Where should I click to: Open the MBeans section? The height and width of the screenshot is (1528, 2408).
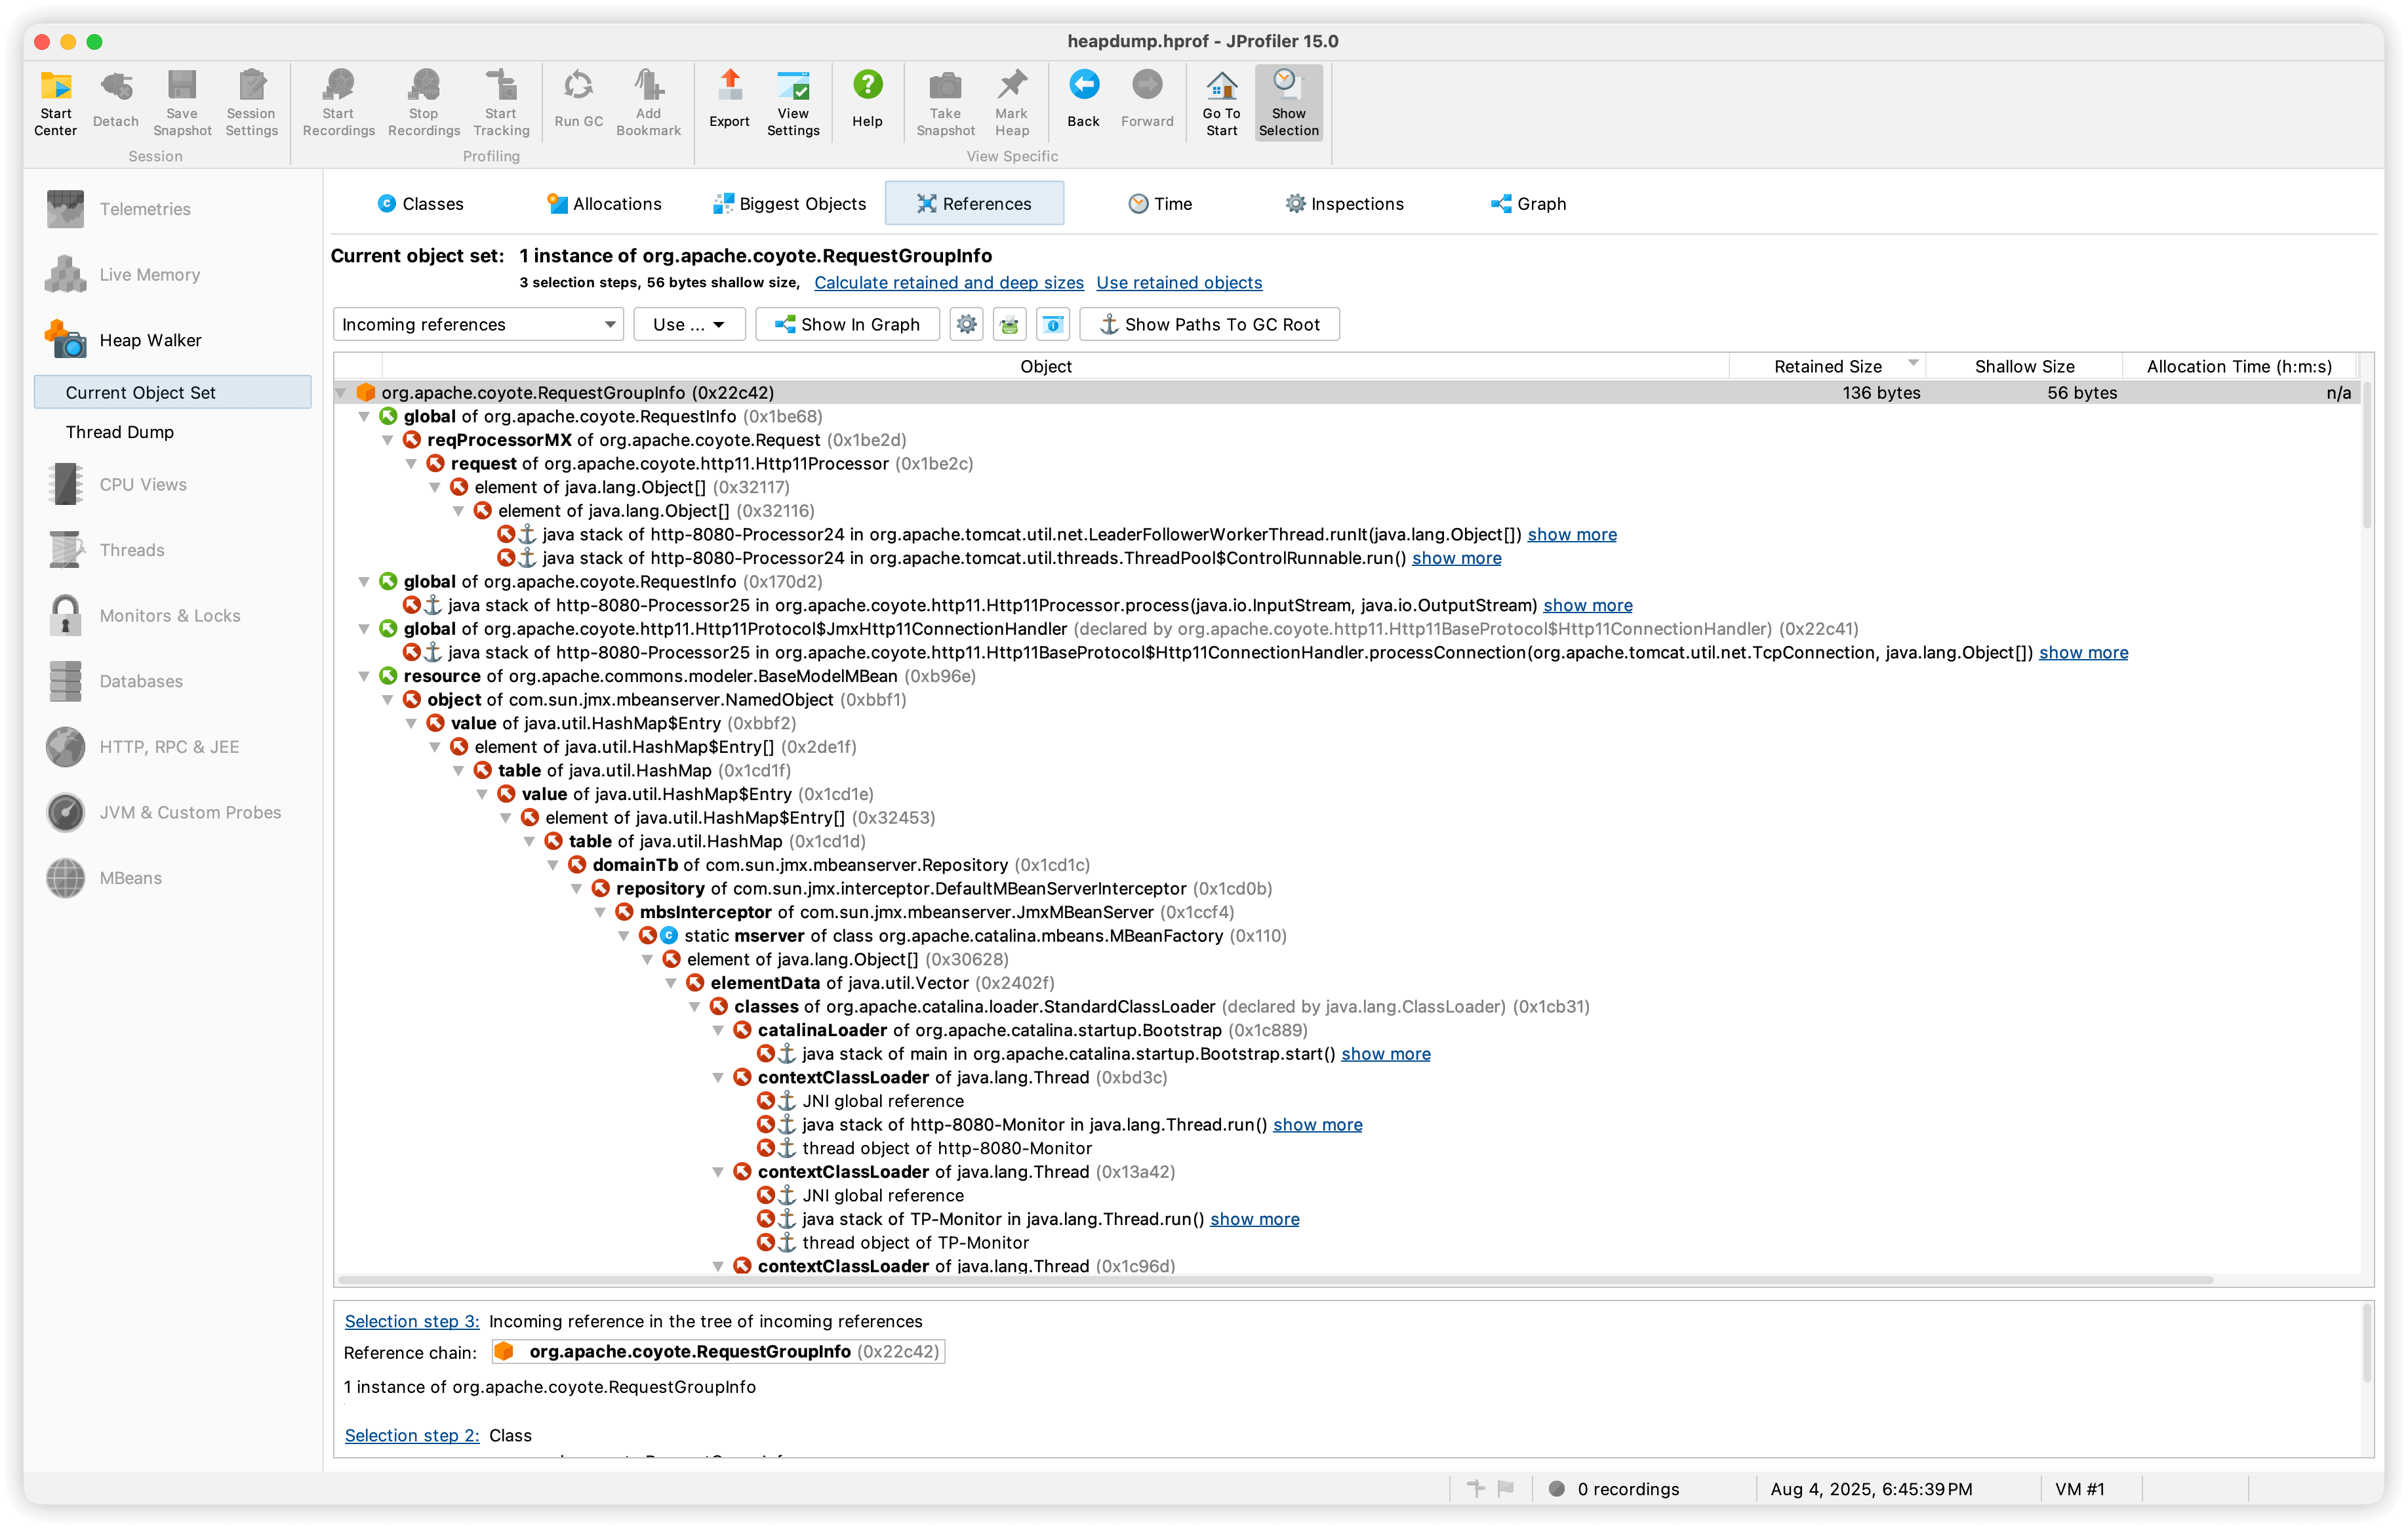[130, 878]
